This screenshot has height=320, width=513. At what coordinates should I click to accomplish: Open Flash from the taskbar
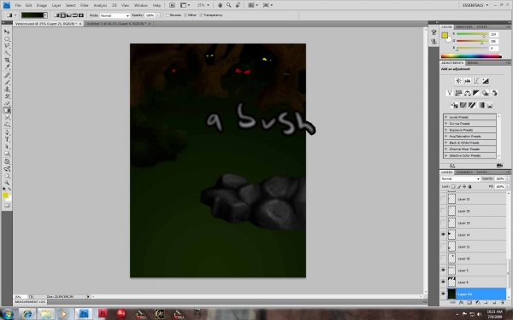pos(103,314)
